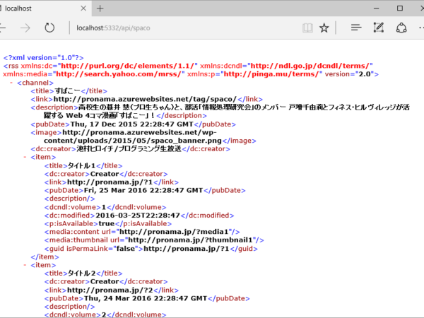Click guid isPermaLink false line
Viewport: 424px width, 318px height.
tap(151, 249)
